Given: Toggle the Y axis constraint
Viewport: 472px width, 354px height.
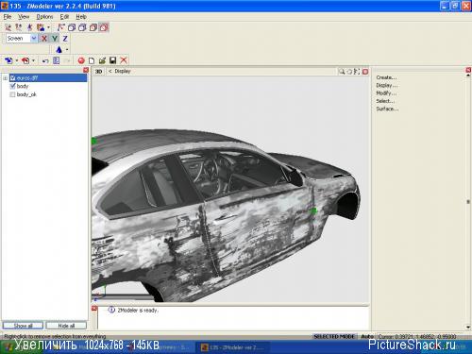Looking at the screenshot, I should coord(55,39).
